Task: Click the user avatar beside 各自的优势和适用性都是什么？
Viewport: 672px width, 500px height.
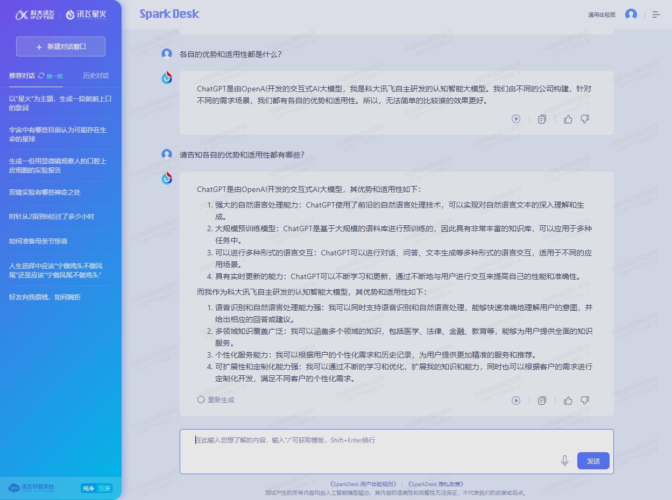Action: pyautogui.click(x=167, y=54)
